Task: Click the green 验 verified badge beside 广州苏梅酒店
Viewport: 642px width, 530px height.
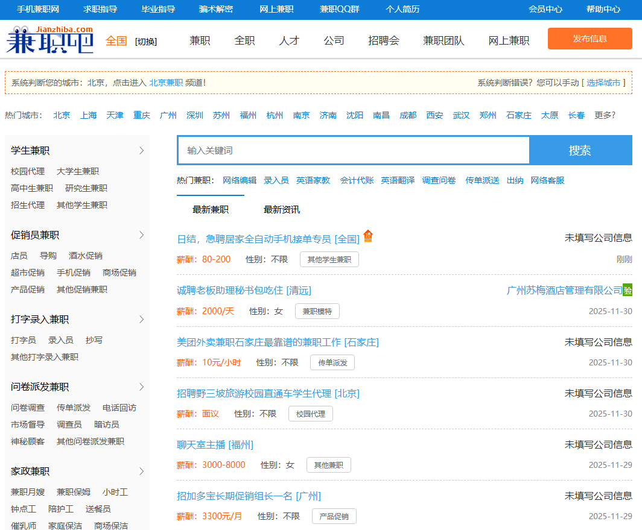Action: click(x=628, y=290)
